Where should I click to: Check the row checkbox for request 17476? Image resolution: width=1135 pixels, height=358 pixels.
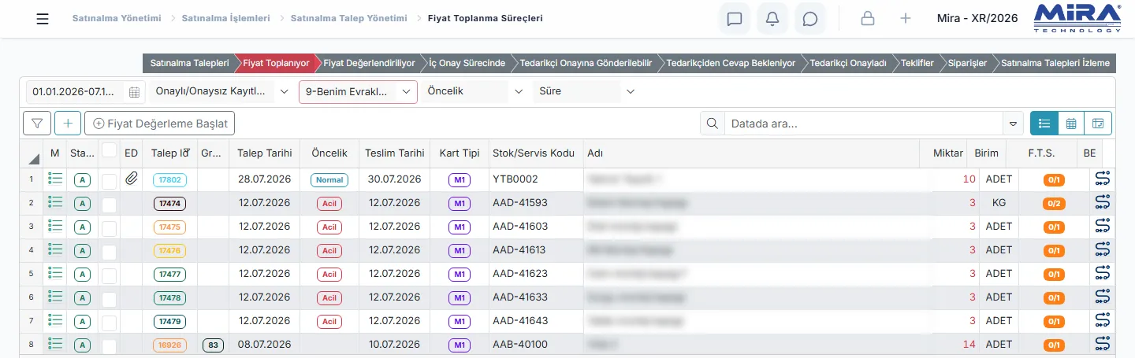pyautogui.click(x=110, y=252)
